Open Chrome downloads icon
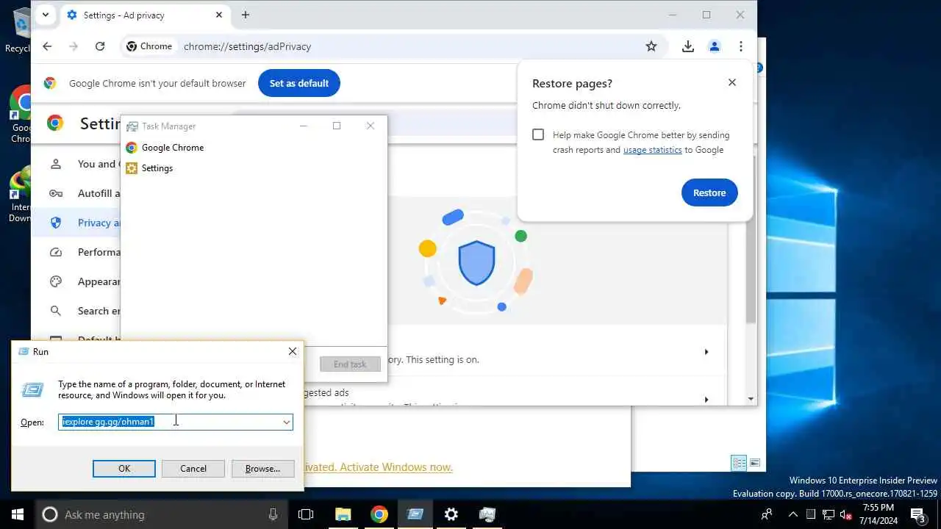 [x=688, y=46]
